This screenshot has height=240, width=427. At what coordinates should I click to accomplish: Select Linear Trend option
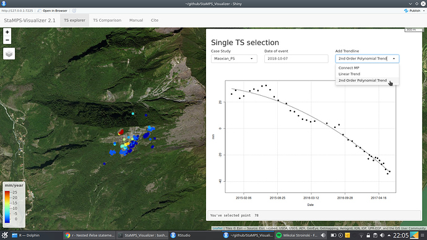367,74
